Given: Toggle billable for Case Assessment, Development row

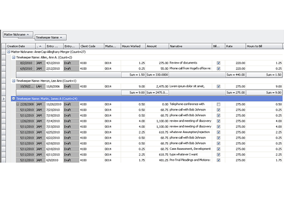Looking at the screenshot, I should point(218,149).
